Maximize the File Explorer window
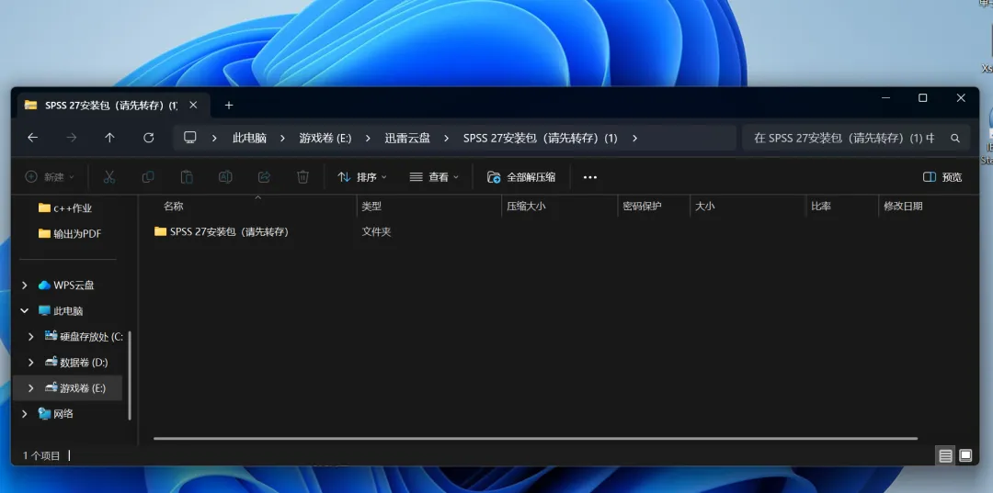The image size is (993, 493). pos(923,98)
